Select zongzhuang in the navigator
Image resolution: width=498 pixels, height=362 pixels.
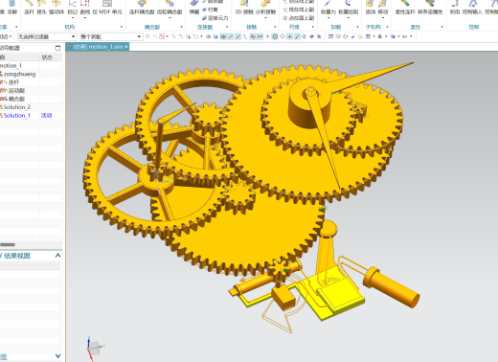click(x=19, y=74)
